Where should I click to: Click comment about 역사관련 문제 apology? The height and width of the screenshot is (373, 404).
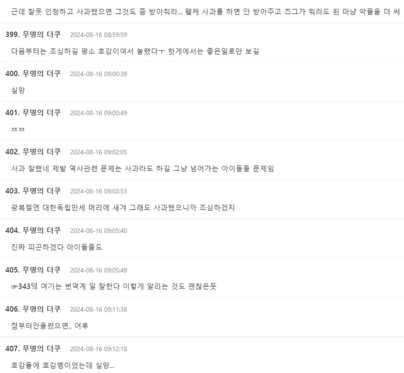click(142, 168)
